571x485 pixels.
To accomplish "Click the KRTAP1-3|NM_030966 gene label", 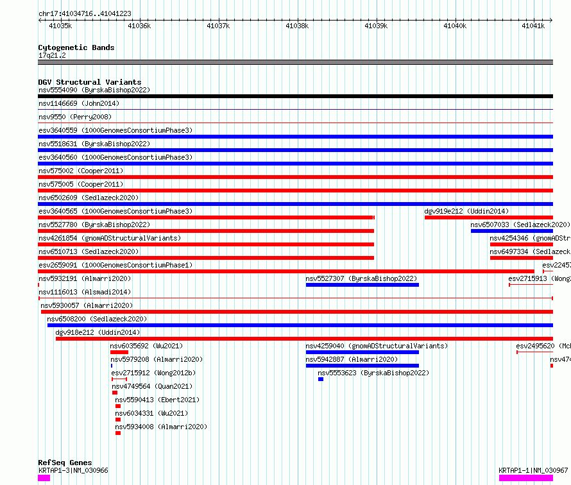I will coord(73,470).
